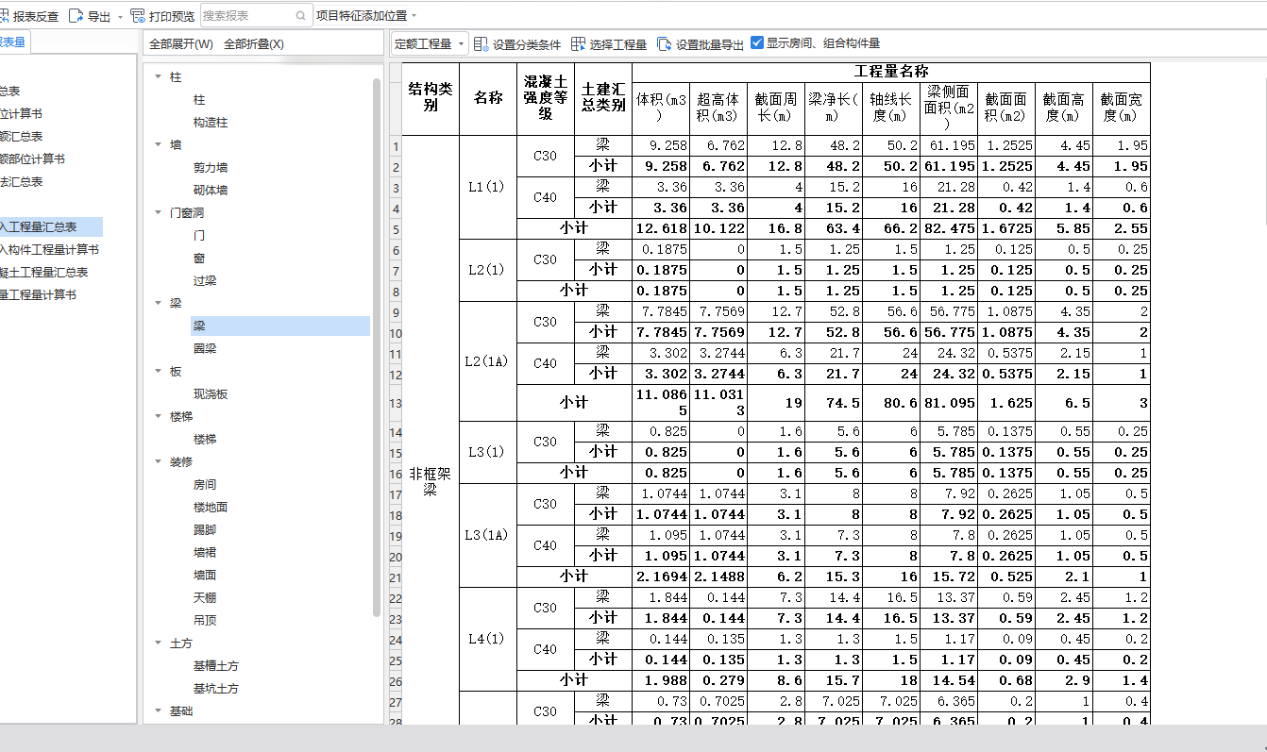The width and height of the screenshot is (1267, 752).
Task: Collapse the 墙 tree group
Action: pyautogui.click(x=158, y=144)
